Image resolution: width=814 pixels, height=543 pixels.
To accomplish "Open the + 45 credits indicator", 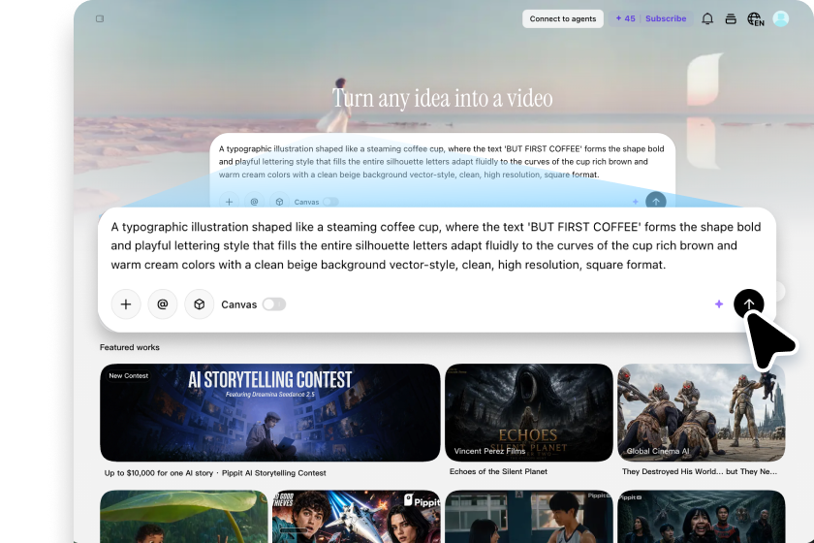I will tap(625, 18).
